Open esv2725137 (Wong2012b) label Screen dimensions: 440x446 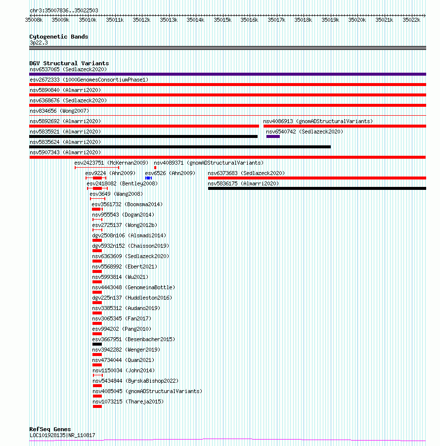pos(125,225)
